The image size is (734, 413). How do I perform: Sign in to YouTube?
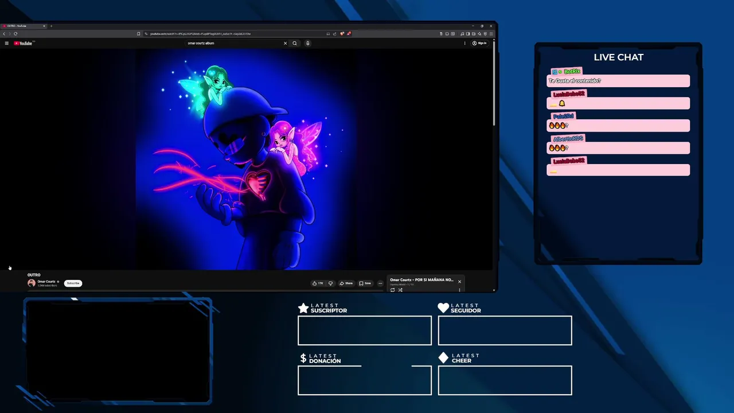[x=479, y=43]
